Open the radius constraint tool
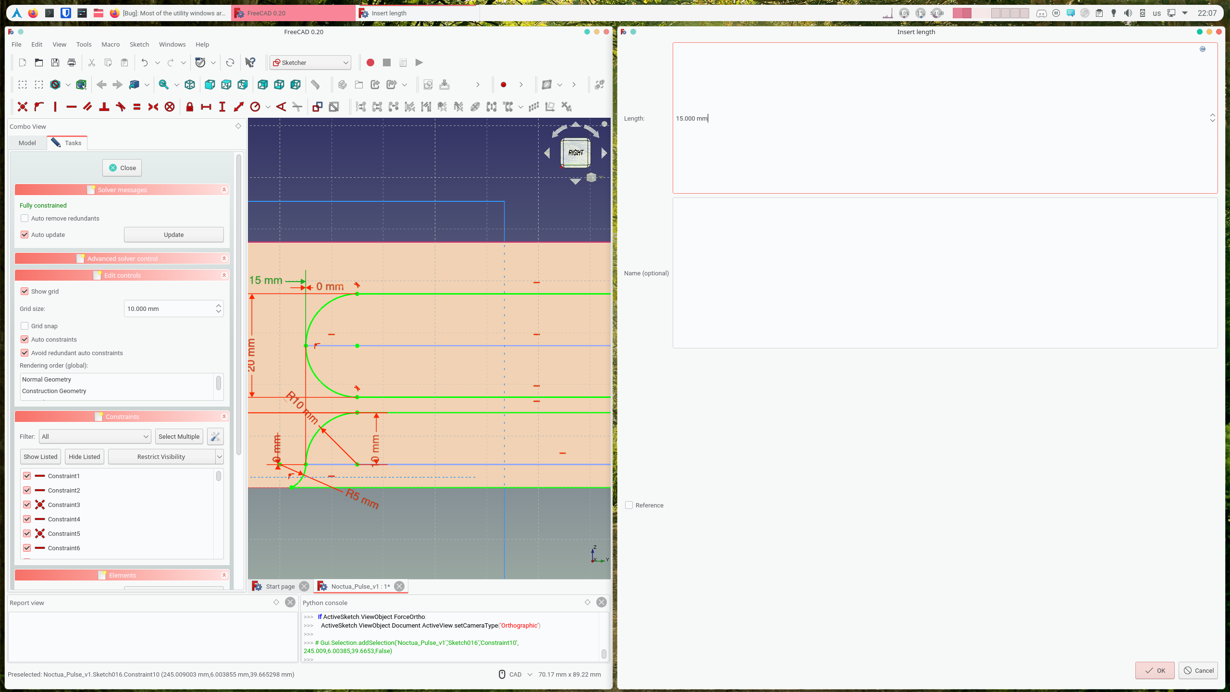The width and height of the screenshot is (1230, 692). tap(255, 107)
